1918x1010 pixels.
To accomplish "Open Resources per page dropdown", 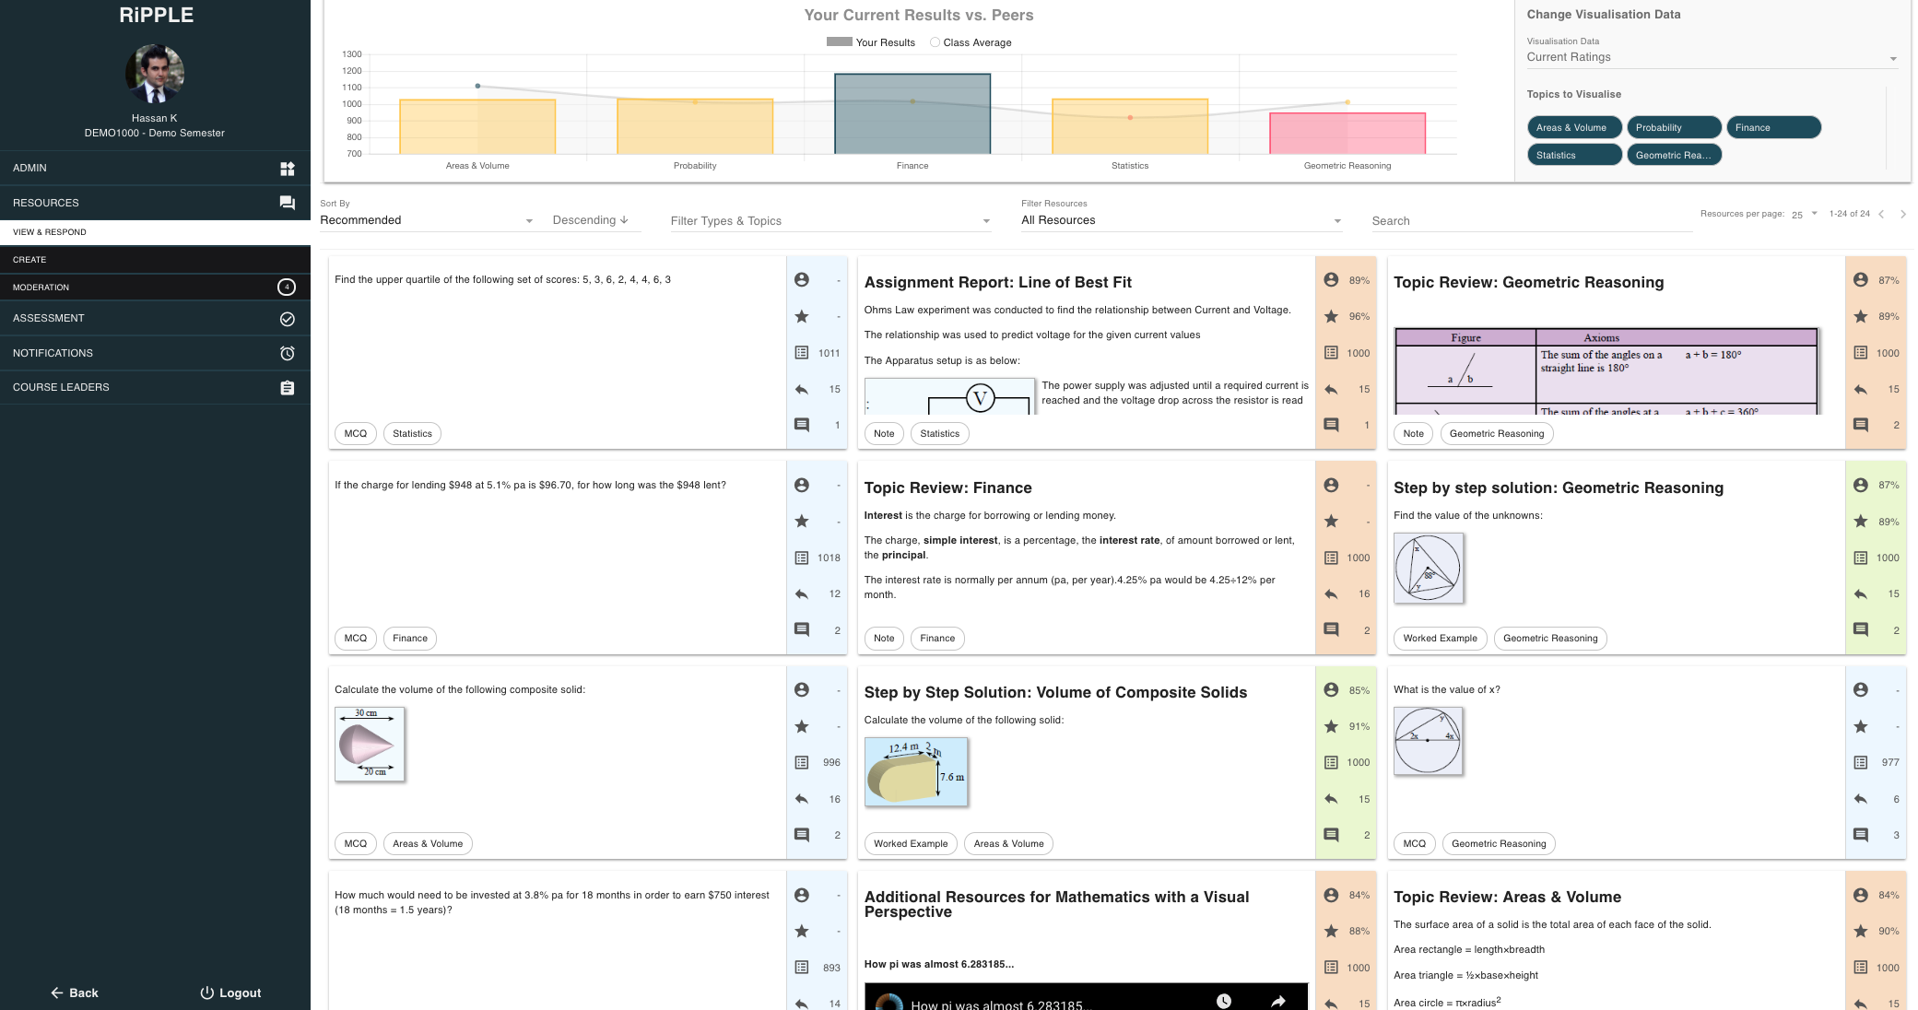I will click(x=1805, y=214).
